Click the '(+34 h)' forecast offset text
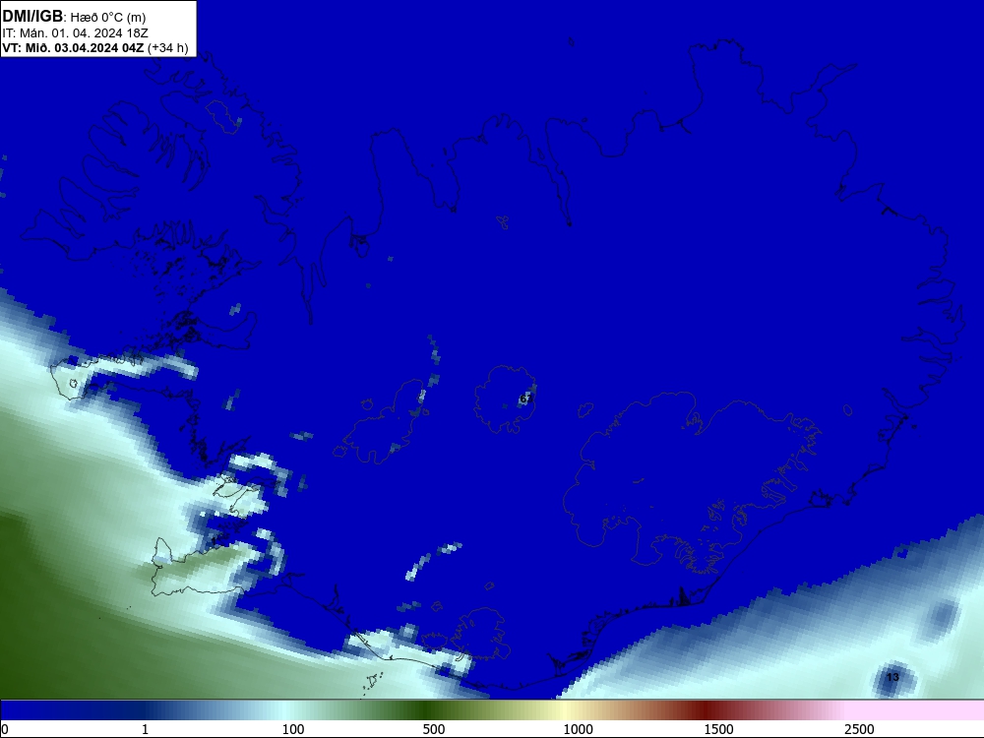This screenshot has height=738, width=984. click(167, 47)
